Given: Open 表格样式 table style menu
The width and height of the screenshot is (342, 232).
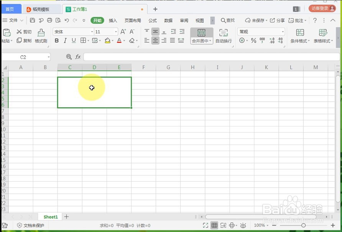Looking at the screenshot, I should coord(323,36).
